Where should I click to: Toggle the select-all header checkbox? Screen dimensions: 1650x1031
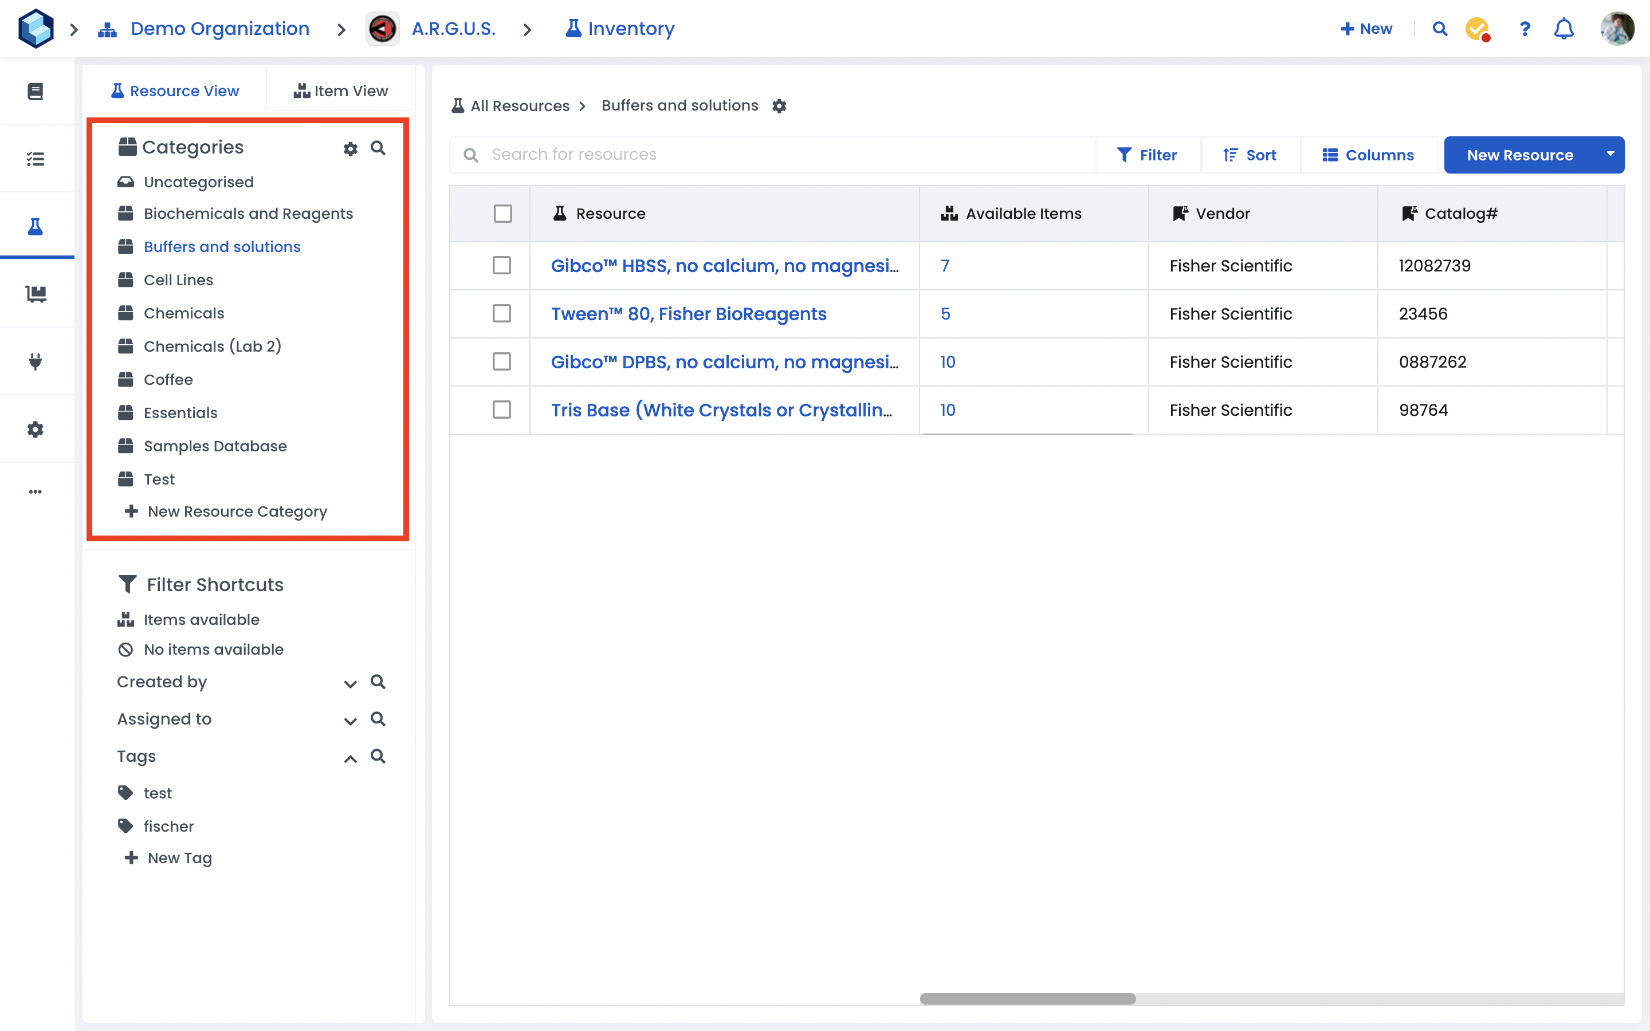pyautogui.click(x=502, y=214)
